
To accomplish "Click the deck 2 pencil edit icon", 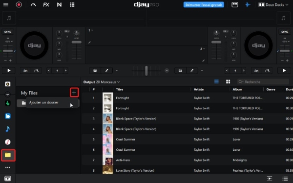I will (203, 61).
